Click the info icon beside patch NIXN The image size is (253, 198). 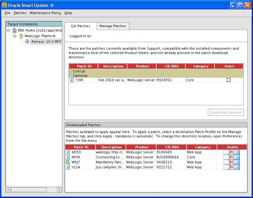click(68, 157)
